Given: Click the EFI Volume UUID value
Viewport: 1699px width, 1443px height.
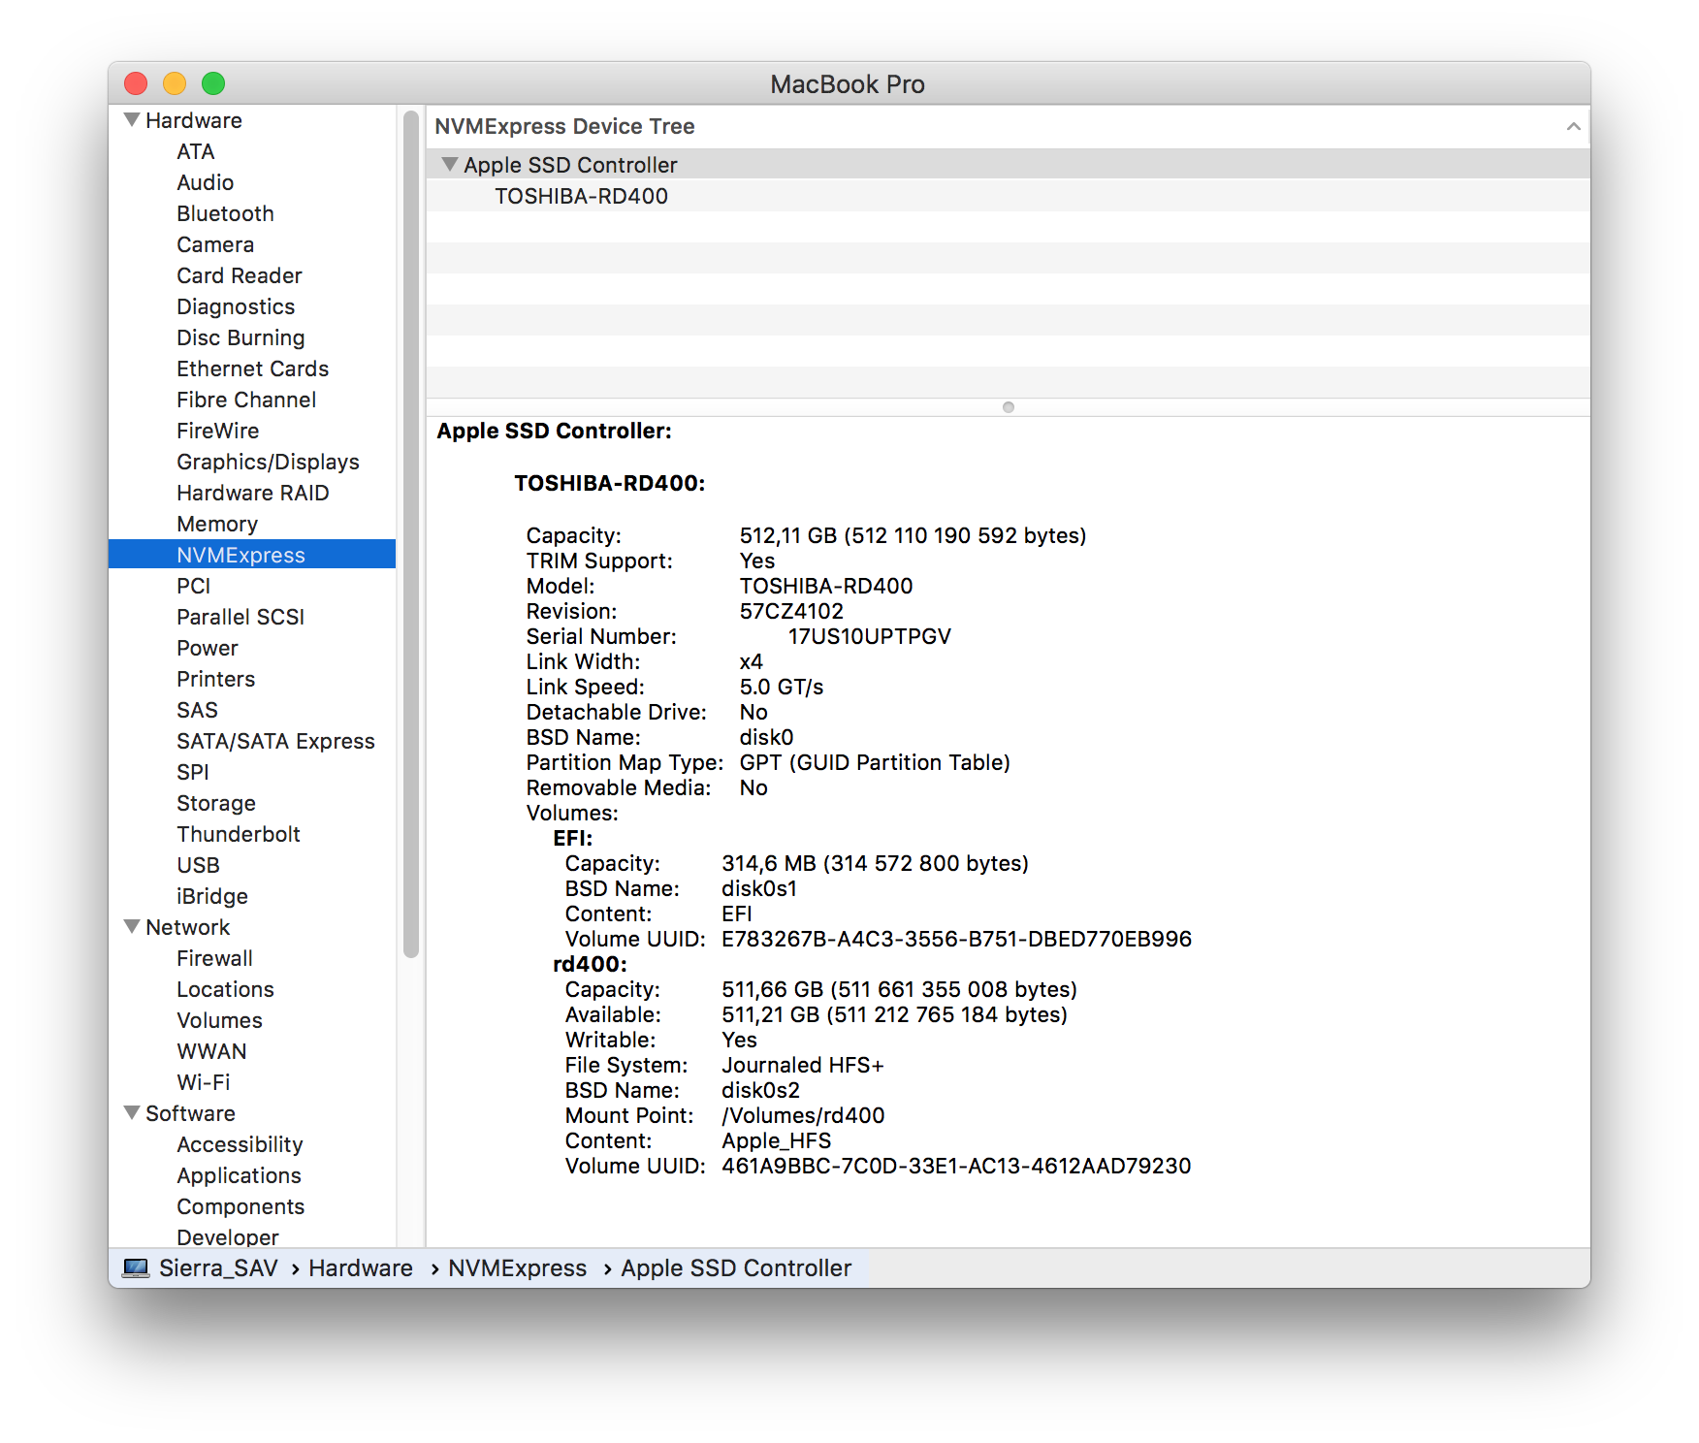Looking at the screenshot, I should point(957,939).
